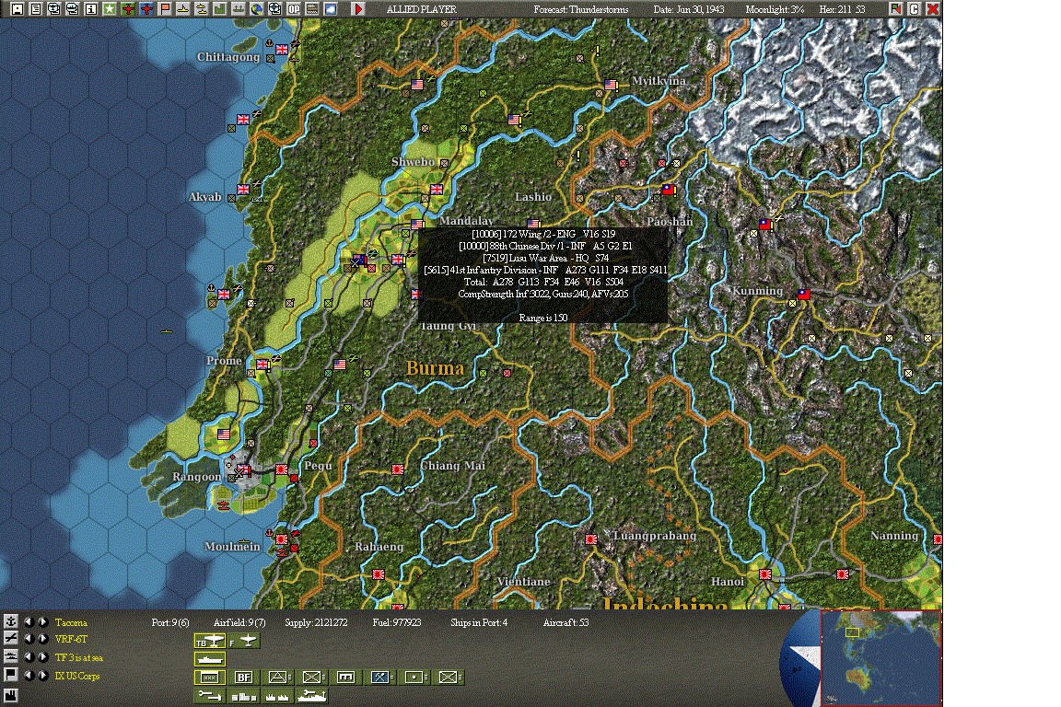Click the British flag base at Chittagong
Screen dimensions: 1061x707
tap(282, 50)
